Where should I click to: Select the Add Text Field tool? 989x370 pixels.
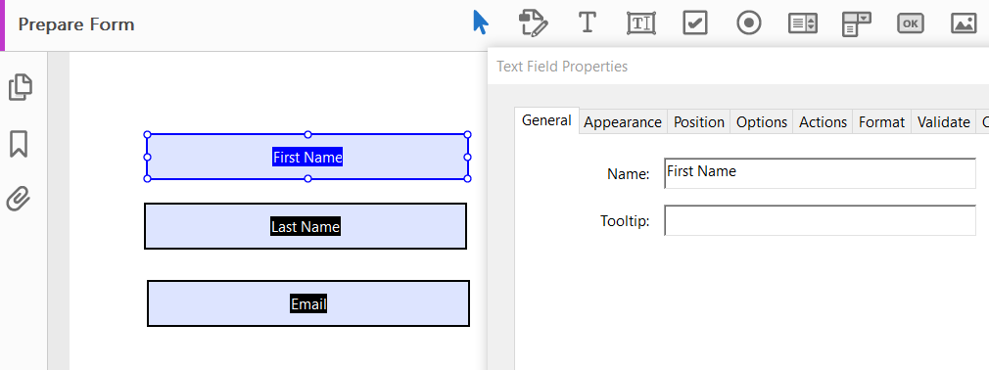point(641,23)
